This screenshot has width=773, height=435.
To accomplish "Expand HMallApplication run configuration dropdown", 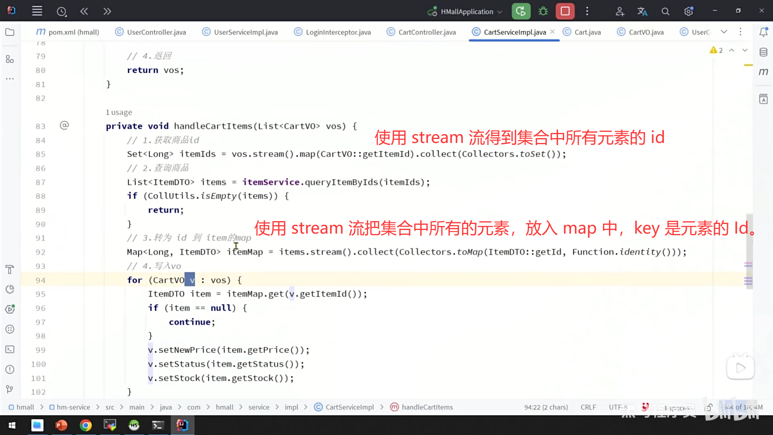I will coord(500,12).
